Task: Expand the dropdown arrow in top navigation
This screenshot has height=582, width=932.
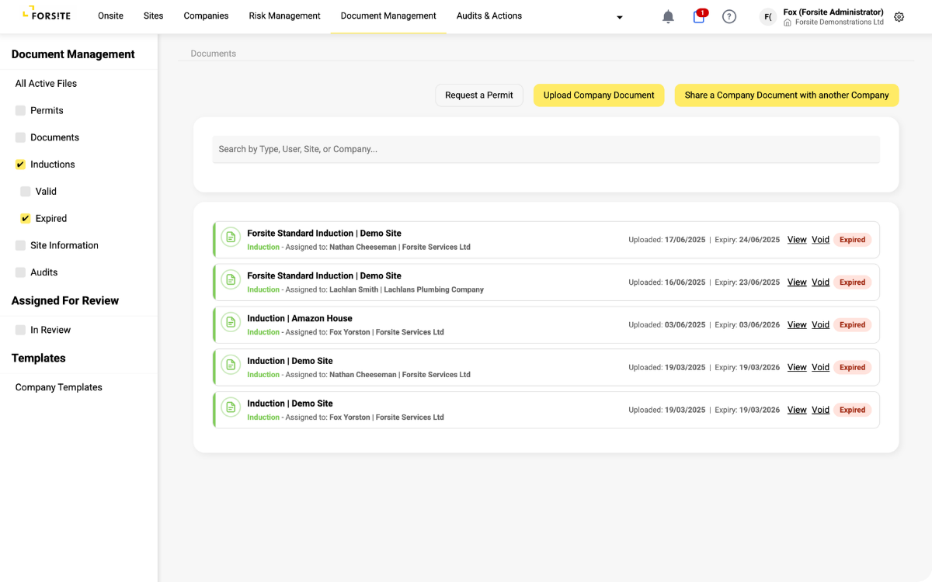Action: [619, 18]
